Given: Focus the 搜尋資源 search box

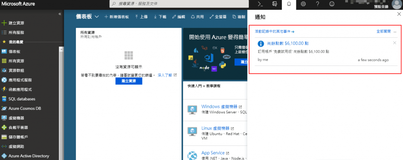Looking at the screenshot, I should (179, 4).
